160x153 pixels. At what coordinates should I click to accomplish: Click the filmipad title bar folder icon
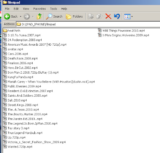(x=5, y=2)
